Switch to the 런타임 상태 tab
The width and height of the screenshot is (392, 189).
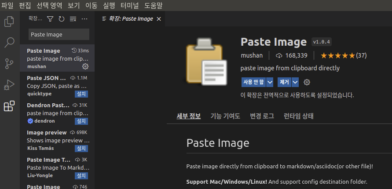(x=298, y=116)
